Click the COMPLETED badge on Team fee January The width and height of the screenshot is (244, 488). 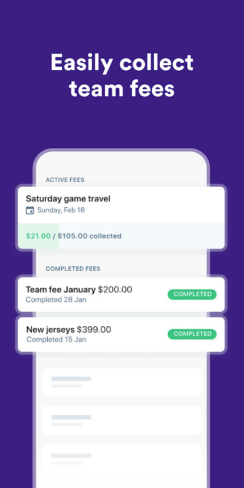pos(192,294)
